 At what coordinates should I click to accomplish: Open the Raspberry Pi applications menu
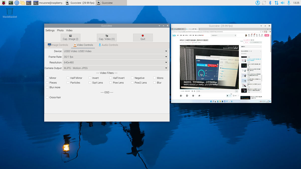coord(4,3)
